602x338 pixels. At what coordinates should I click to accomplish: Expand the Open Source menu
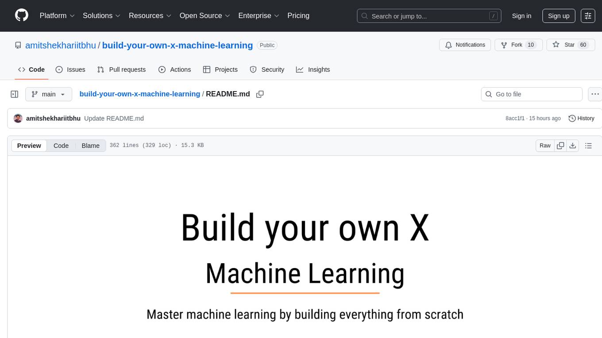[x=205, y=15]
